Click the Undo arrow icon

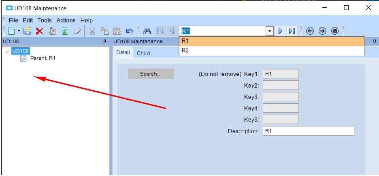tap(129, 31)
